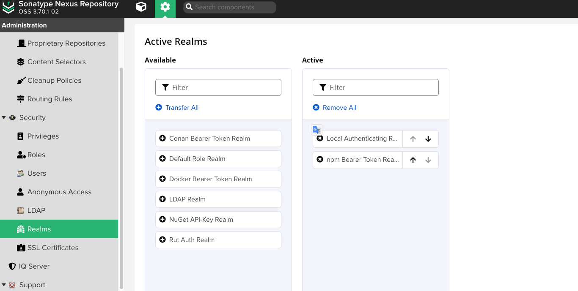
Task: Remove Local Authenticating Realm via x icon
Action: coord(320,139)
